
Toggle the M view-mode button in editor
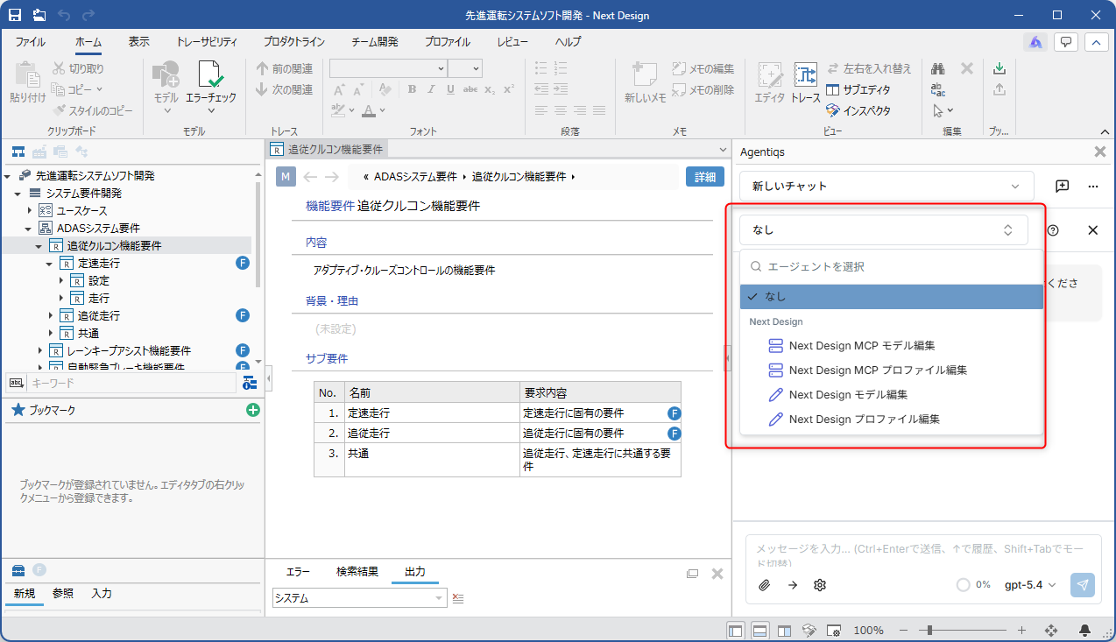pos(286,177)
